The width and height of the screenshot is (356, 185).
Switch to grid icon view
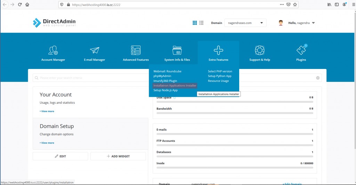pyautogui.click(x=195, y=23)
